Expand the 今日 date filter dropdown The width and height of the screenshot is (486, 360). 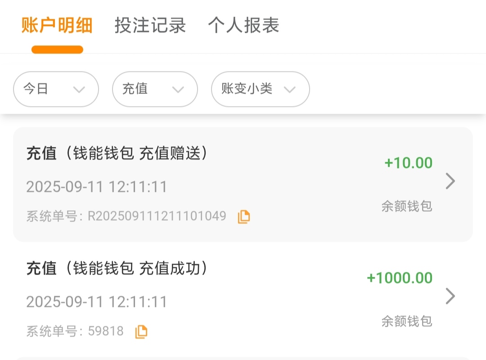56,89
